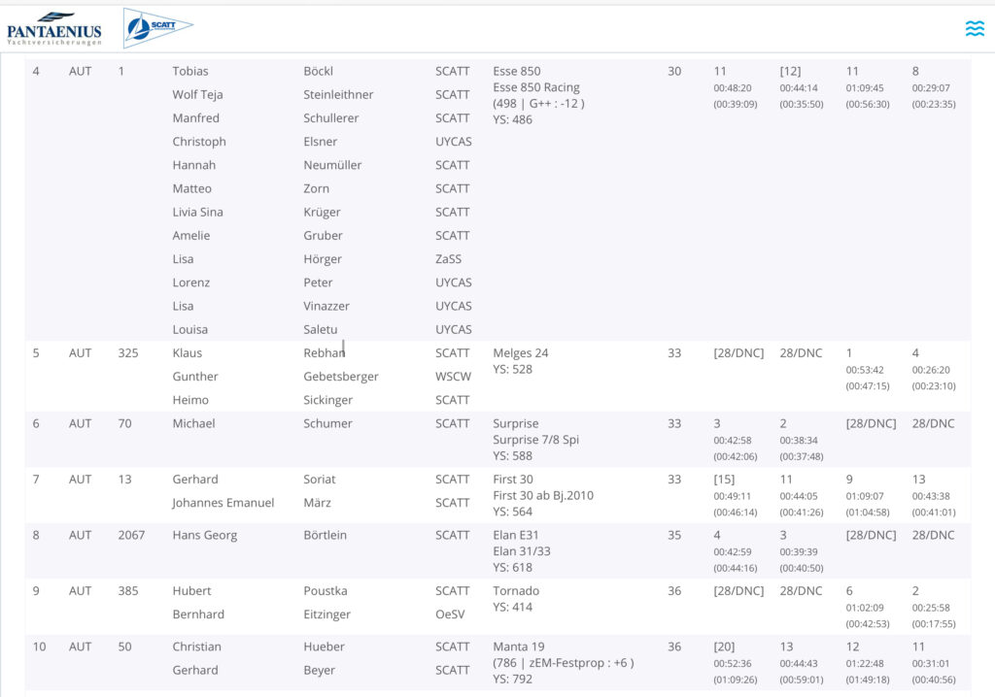Click surname Hörger

pyautogui.click(x=323, y=259)
